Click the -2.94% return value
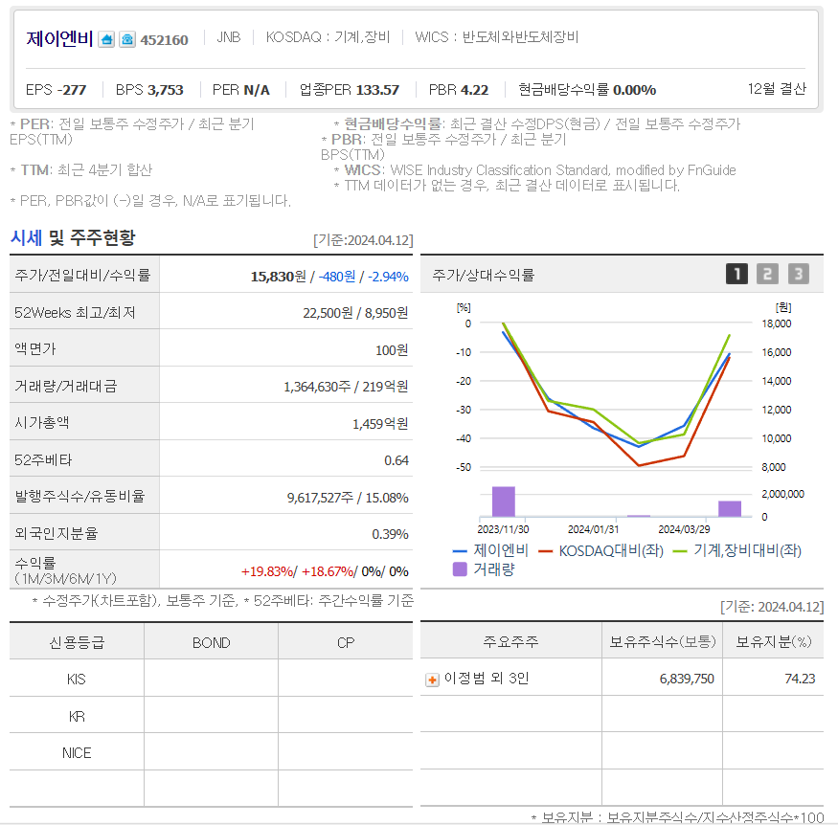Image resolution: width=838 pixels, height=825 pixels. click(388, 277)
